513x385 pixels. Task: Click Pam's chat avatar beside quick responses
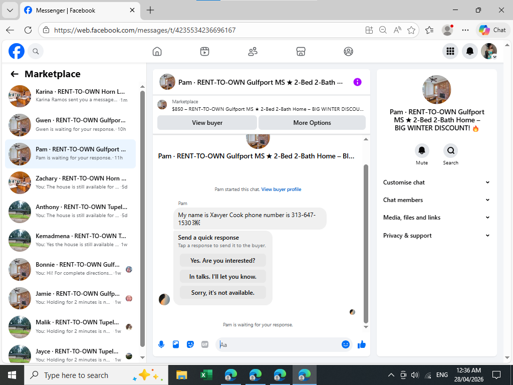point(164,299)
